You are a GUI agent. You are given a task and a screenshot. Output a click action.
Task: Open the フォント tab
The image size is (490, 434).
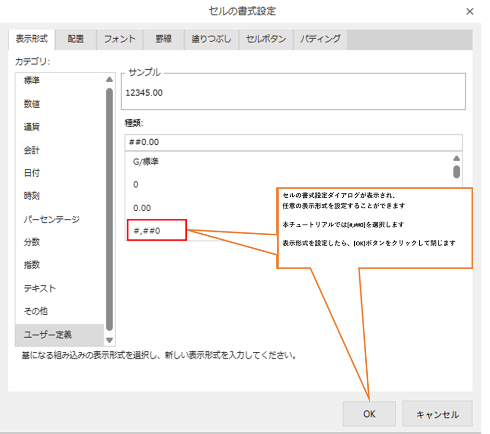pyautogui.click(x=120, y=39)
